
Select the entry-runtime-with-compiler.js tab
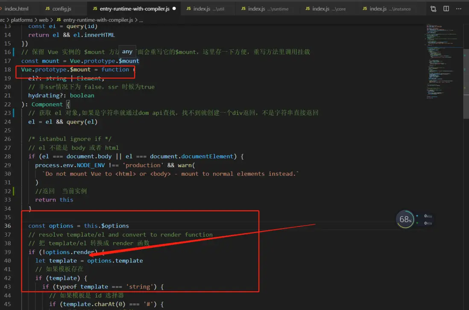[135, 9]
